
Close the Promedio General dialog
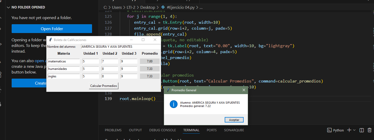coord(244,90)
